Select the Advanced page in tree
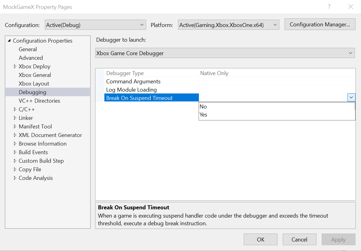Image resolution: width=361 pixels, height=251 pixels. [x=31, y=58]
